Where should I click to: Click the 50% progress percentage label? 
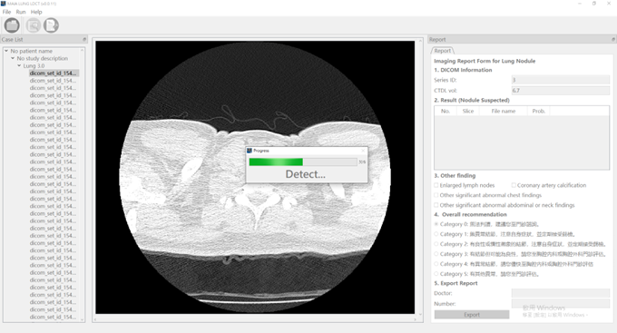pos(362,162)
